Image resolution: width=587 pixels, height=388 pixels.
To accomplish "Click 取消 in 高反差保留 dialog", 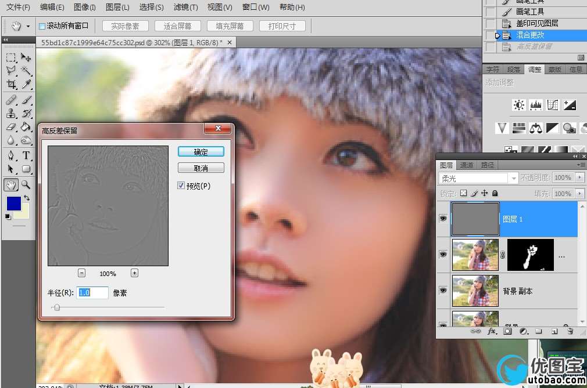I will pyautogui.click(x=201, y=168).
